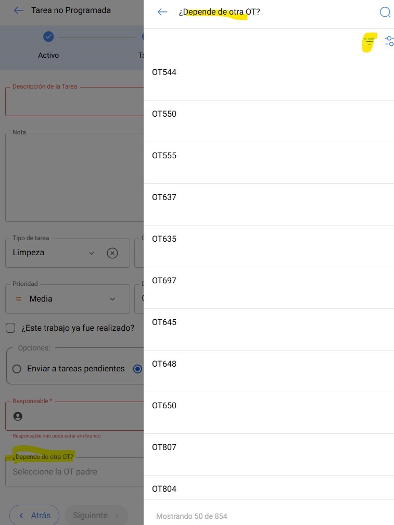
Task: Click back arrow beside Tarea no Programada
Action: 19,10
